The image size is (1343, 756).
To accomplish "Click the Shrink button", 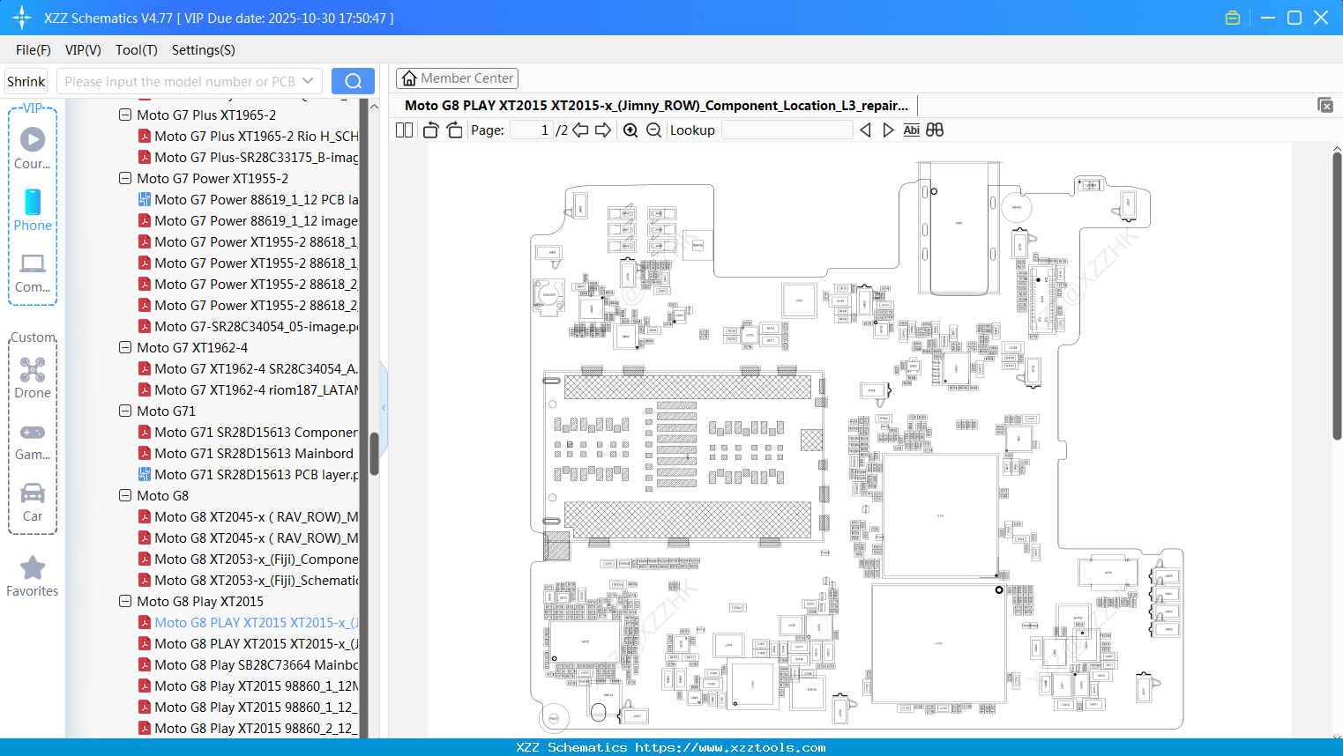I will pyautogui.click(x=26, y=81).
